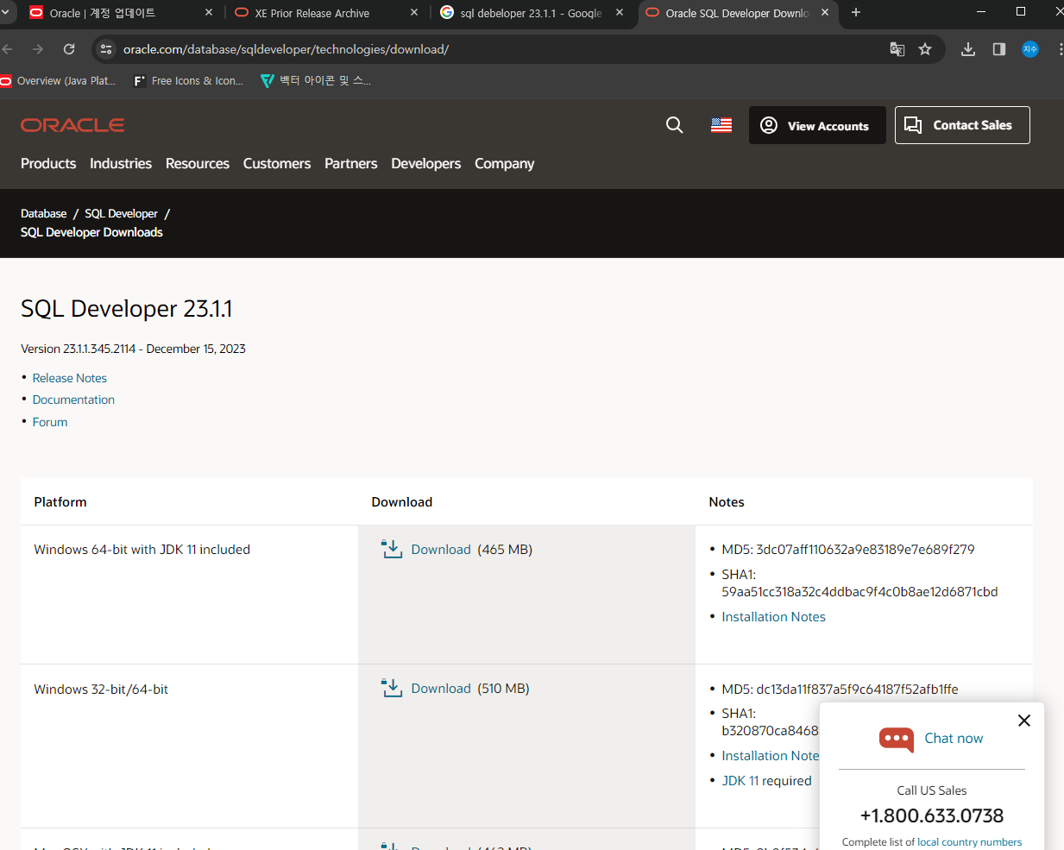Open the Chrome three-dot menu
The height and width of the screenshot is (850, 1064).
click(x=1060, y=49)
